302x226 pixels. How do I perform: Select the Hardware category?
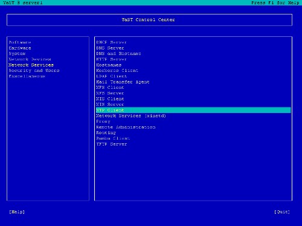click(20, 48)
